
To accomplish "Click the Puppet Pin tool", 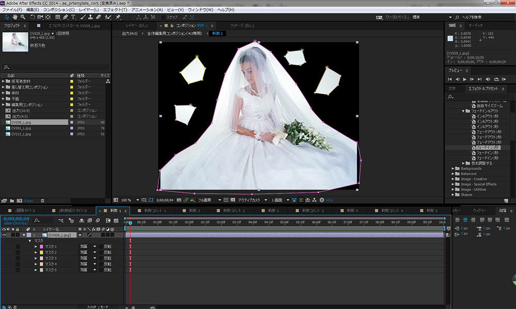I will pos(117,17).
